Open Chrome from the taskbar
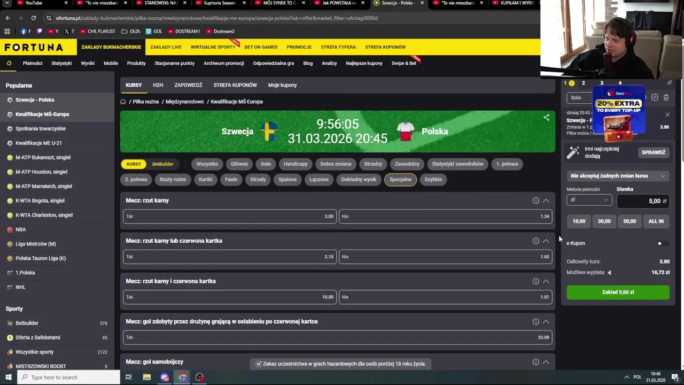 pos(182,377)
